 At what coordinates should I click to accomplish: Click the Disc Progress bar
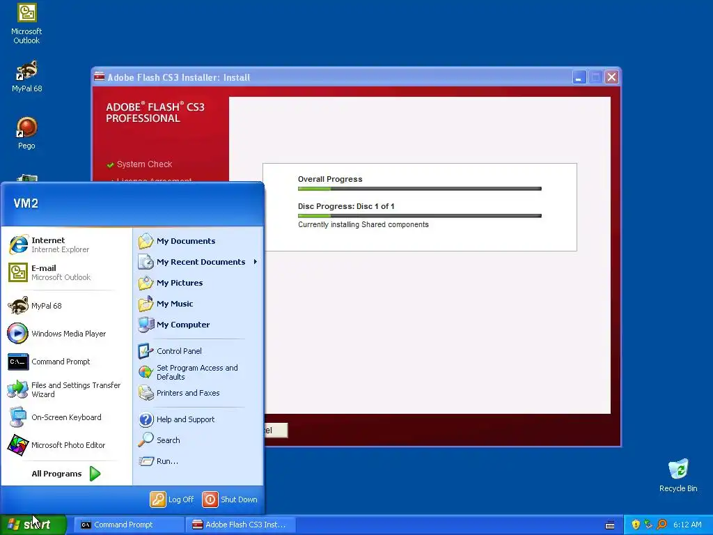point(420,216)
